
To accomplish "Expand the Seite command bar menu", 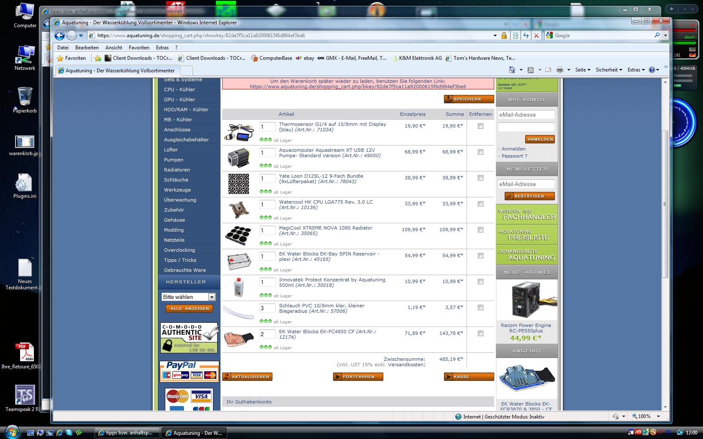I will [582, 70].
